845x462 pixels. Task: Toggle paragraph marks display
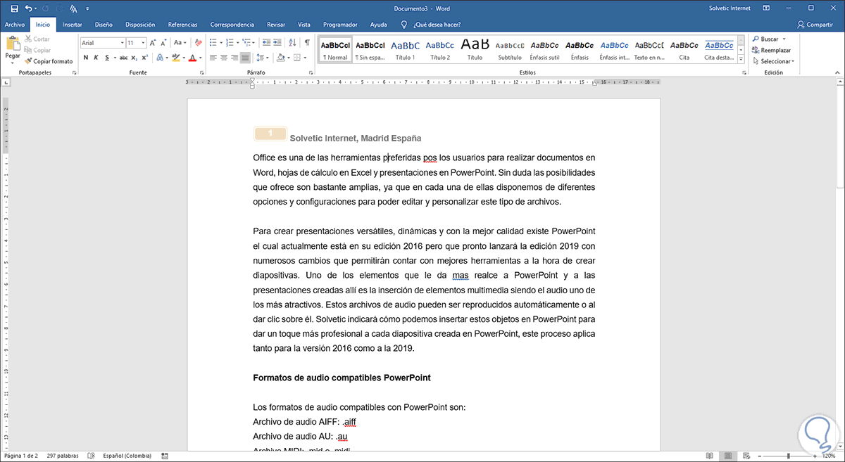coord(307,43)
